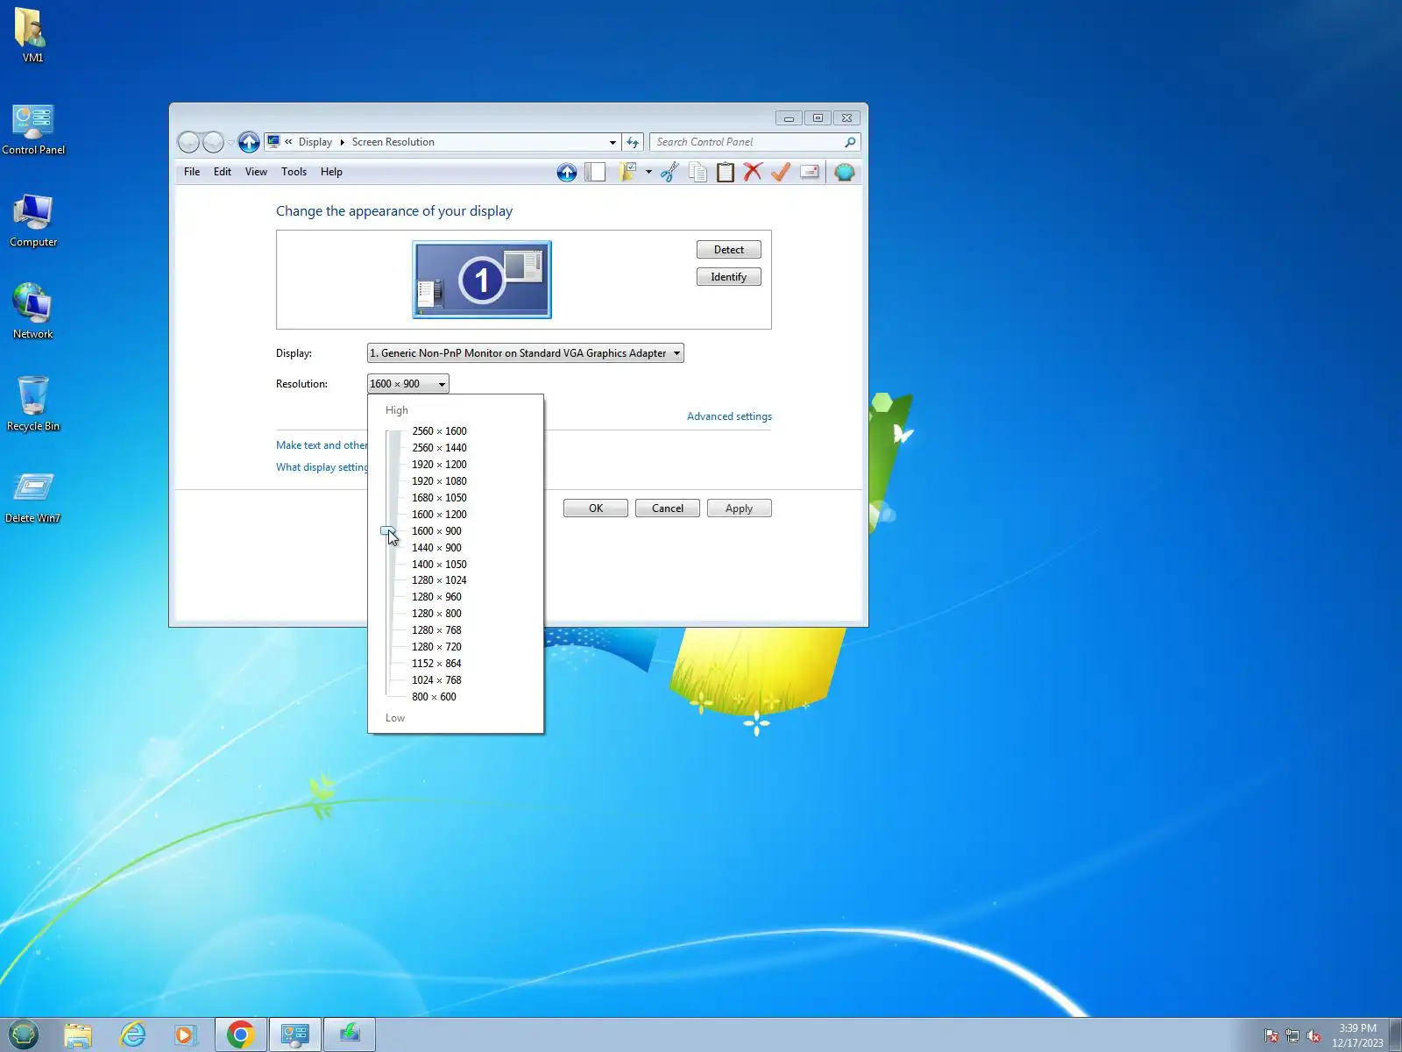Open the Folder Options dropdown arrow in toolbar
The width and height of the screenshot is (1402, 1052).
point(648,172)
